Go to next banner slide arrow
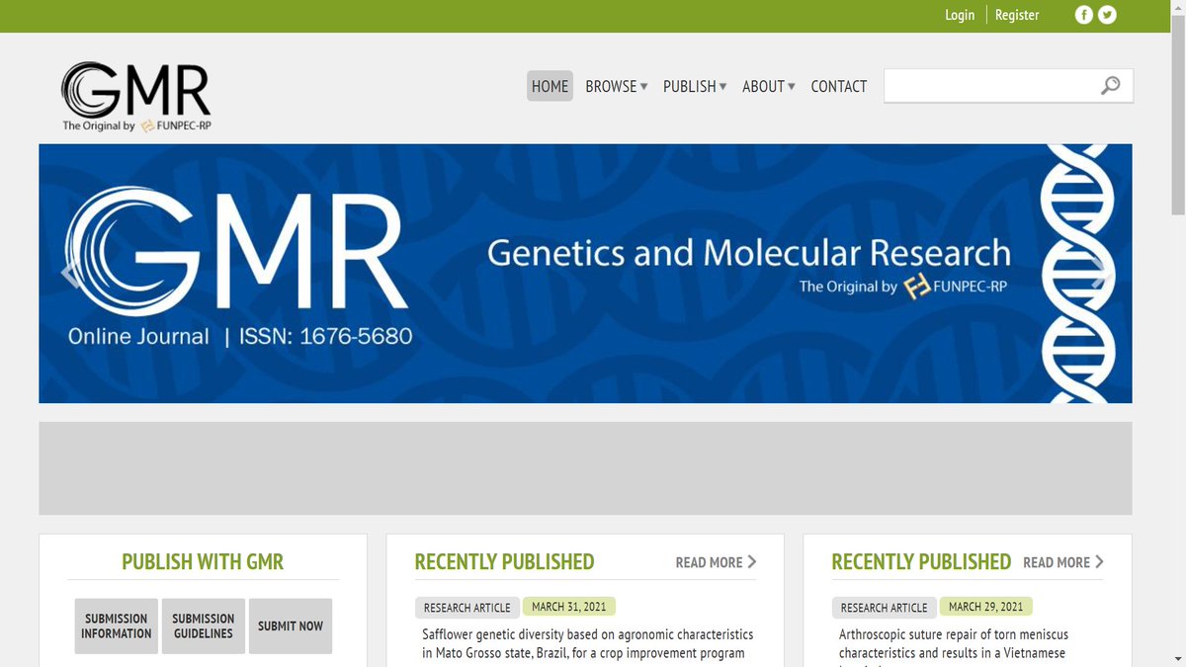 (1100, 274)
